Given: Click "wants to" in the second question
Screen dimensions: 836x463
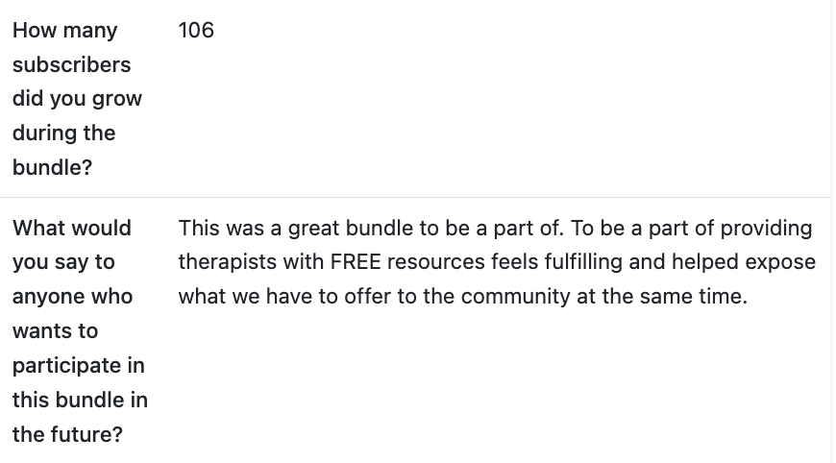Looking at the screenshot, I should pos(55,330).
